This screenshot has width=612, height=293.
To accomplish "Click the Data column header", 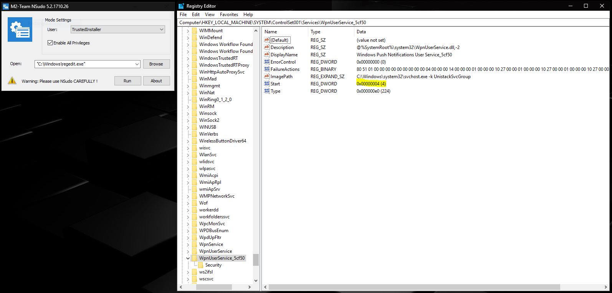I will click(482, 32).
